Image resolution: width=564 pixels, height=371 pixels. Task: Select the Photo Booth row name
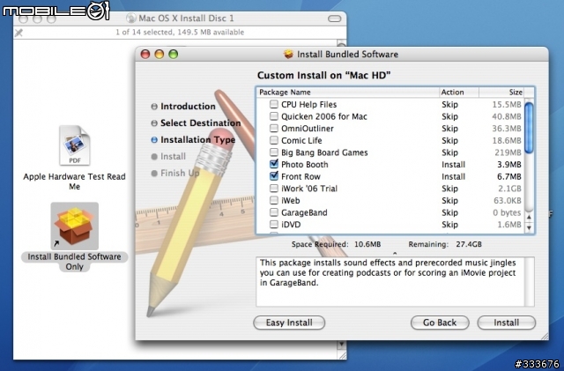pos(305,165)
